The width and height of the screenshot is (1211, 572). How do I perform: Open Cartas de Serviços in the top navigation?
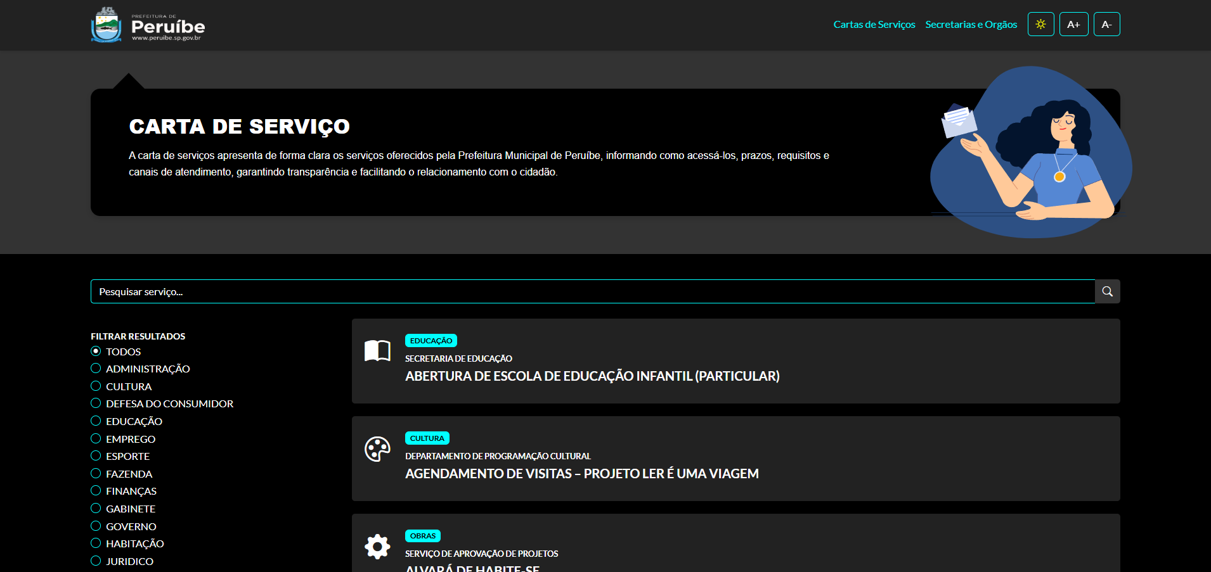(874, 24)
